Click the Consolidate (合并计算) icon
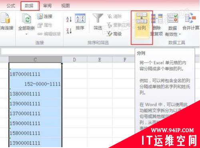 pyautogui.click(x=191, y=18)
